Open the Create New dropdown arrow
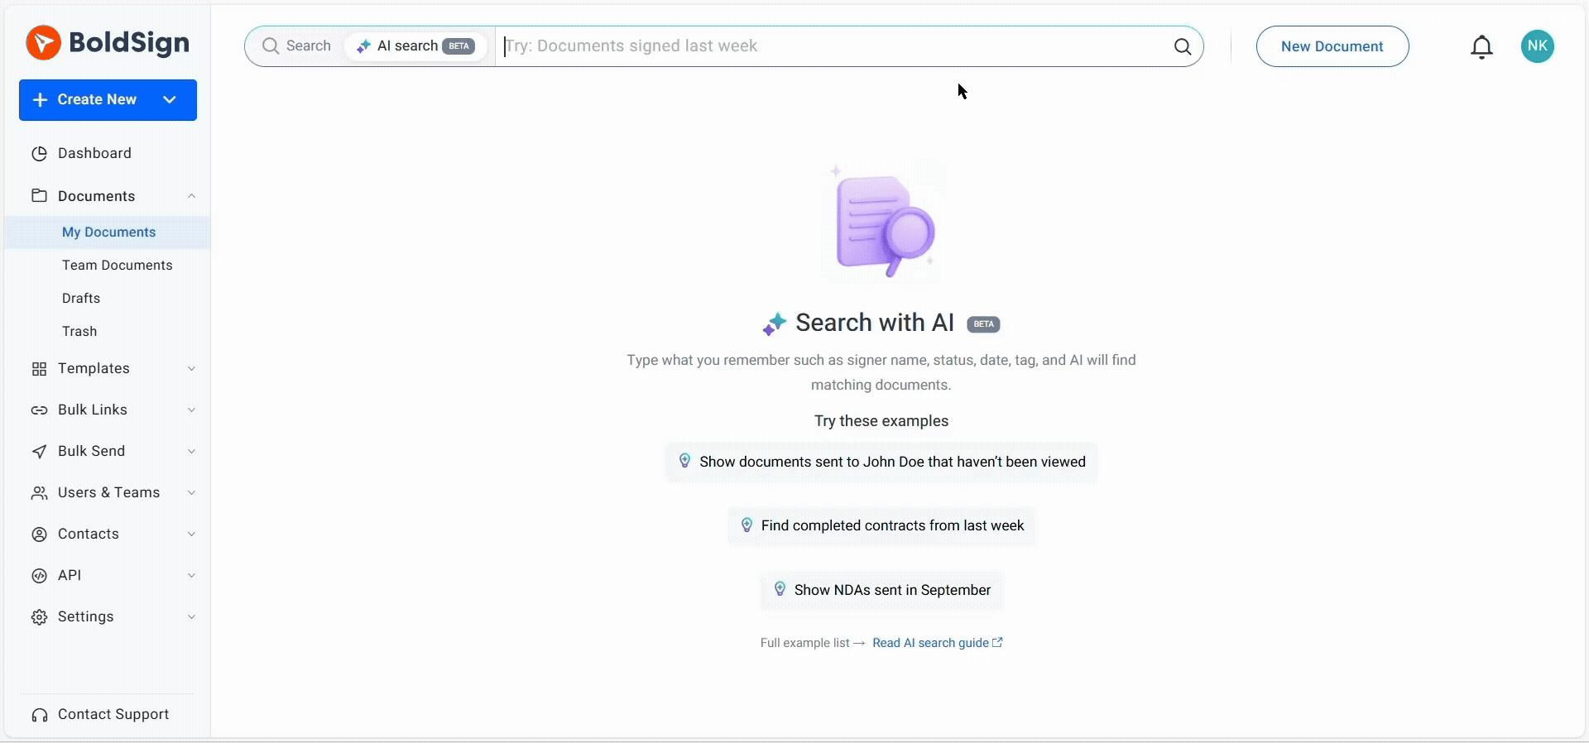This screenshot has width=1589, height=743. 170,100
